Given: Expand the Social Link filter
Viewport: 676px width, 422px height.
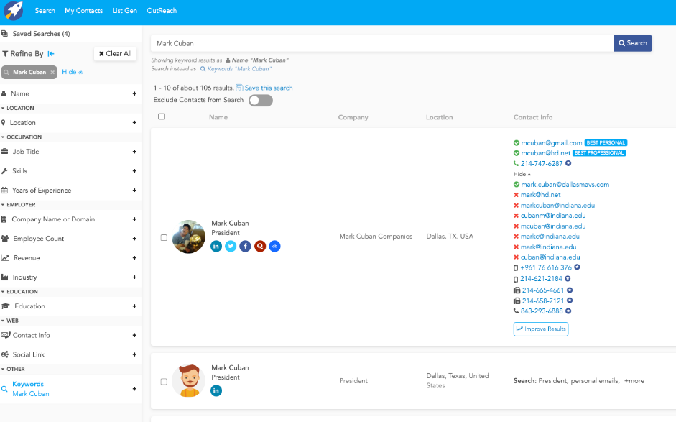Looking at the screenshot, I should 134,354.
